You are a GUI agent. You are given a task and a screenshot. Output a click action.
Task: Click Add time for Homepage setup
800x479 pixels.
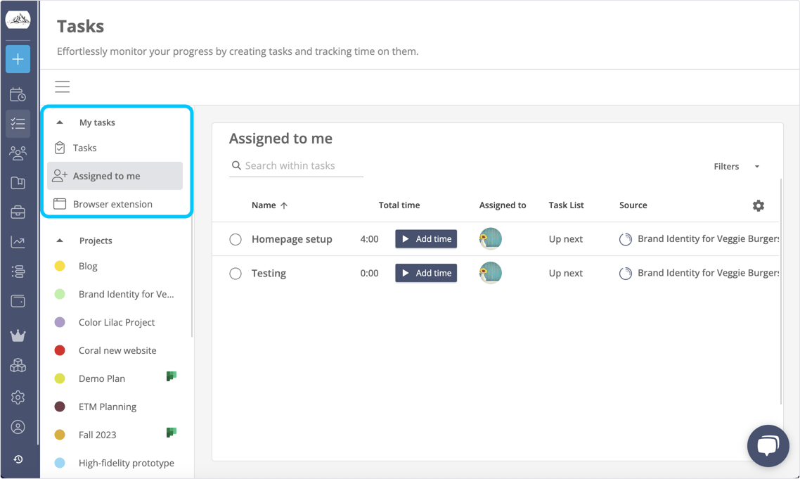click(x=426, y=239)
